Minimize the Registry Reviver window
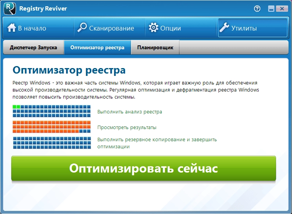The height and width of the screenshot is (214, 292). click(271, 9)
